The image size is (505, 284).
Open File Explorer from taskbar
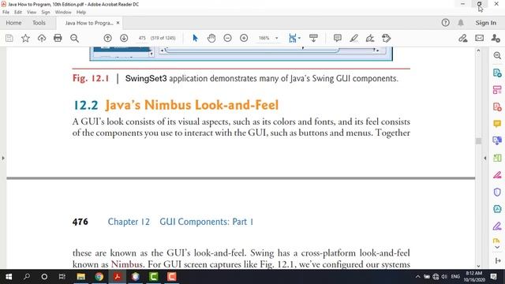coord(80,277)
